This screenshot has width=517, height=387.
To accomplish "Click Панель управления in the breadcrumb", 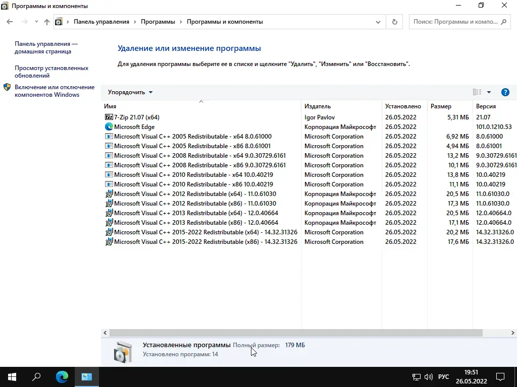I will pos(101,22).
